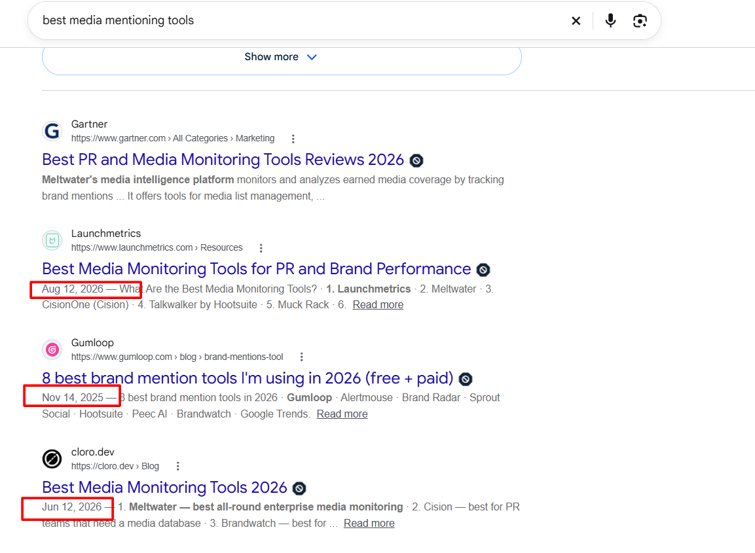Start voice search with the microphone icon
Image resolution: width=755 pixels, height=553 pixels.
[610, 21]
